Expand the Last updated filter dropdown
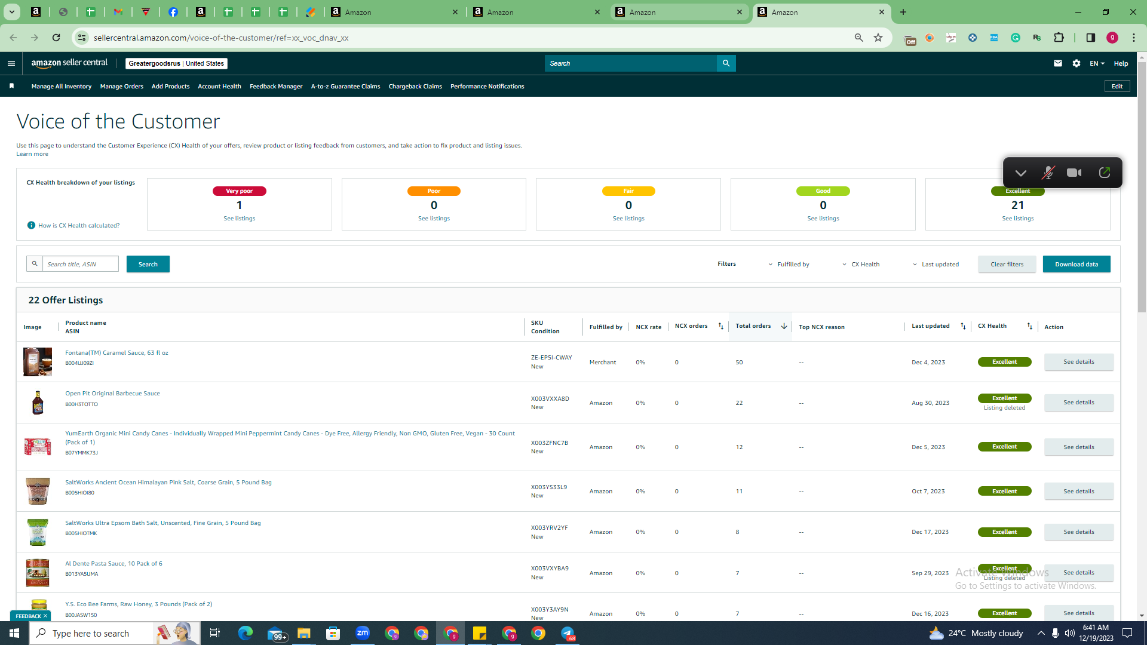This screenshot has height=645, width=1147. click(936, 265)
